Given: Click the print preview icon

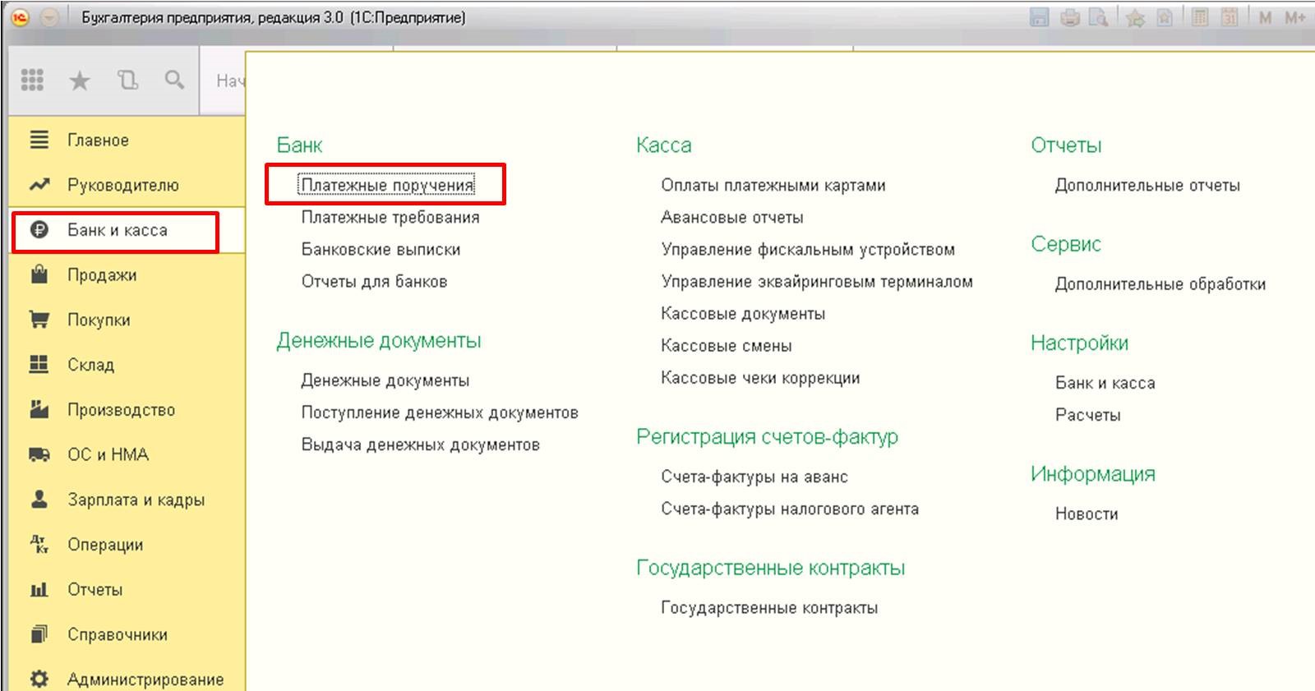Looking at the screenshot, I should point(1098,17).
